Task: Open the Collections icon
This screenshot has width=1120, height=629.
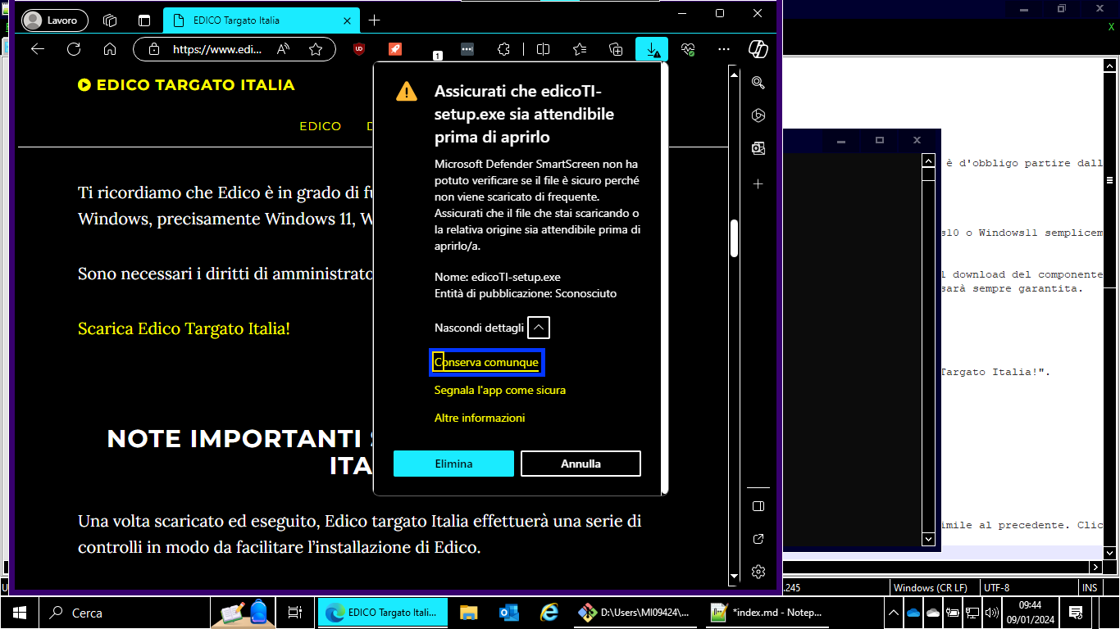Action: click(617, 49)
